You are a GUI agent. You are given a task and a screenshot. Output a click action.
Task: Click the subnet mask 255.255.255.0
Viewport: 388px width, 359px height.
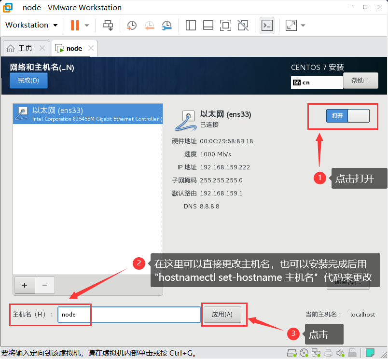[x=221, y=180]
